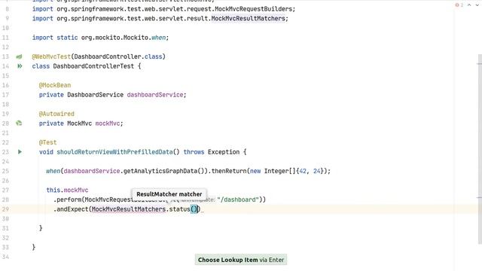The height and width of the screenshot is (271, 482).
Task: Run the shouldReturnViewWithPrefilledData test from the gutter
Action: 20,152
